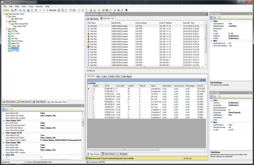This screenshot has width=254, height=165.
Task: Open the Security menu
Action: pyautogui.click(x=39, y=6)
